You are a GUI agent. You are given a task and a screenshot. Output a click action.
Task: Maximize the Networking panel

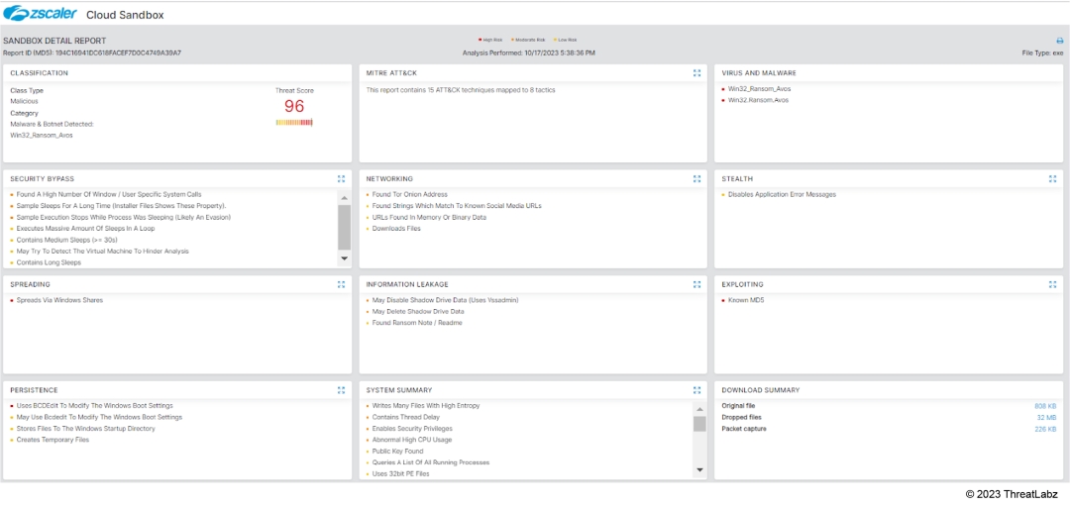697,179
